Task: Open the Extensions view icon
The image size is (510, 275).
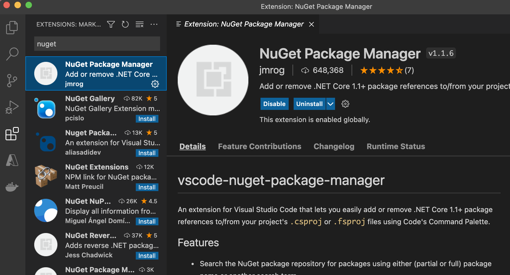Action: (x=12, y=134)
